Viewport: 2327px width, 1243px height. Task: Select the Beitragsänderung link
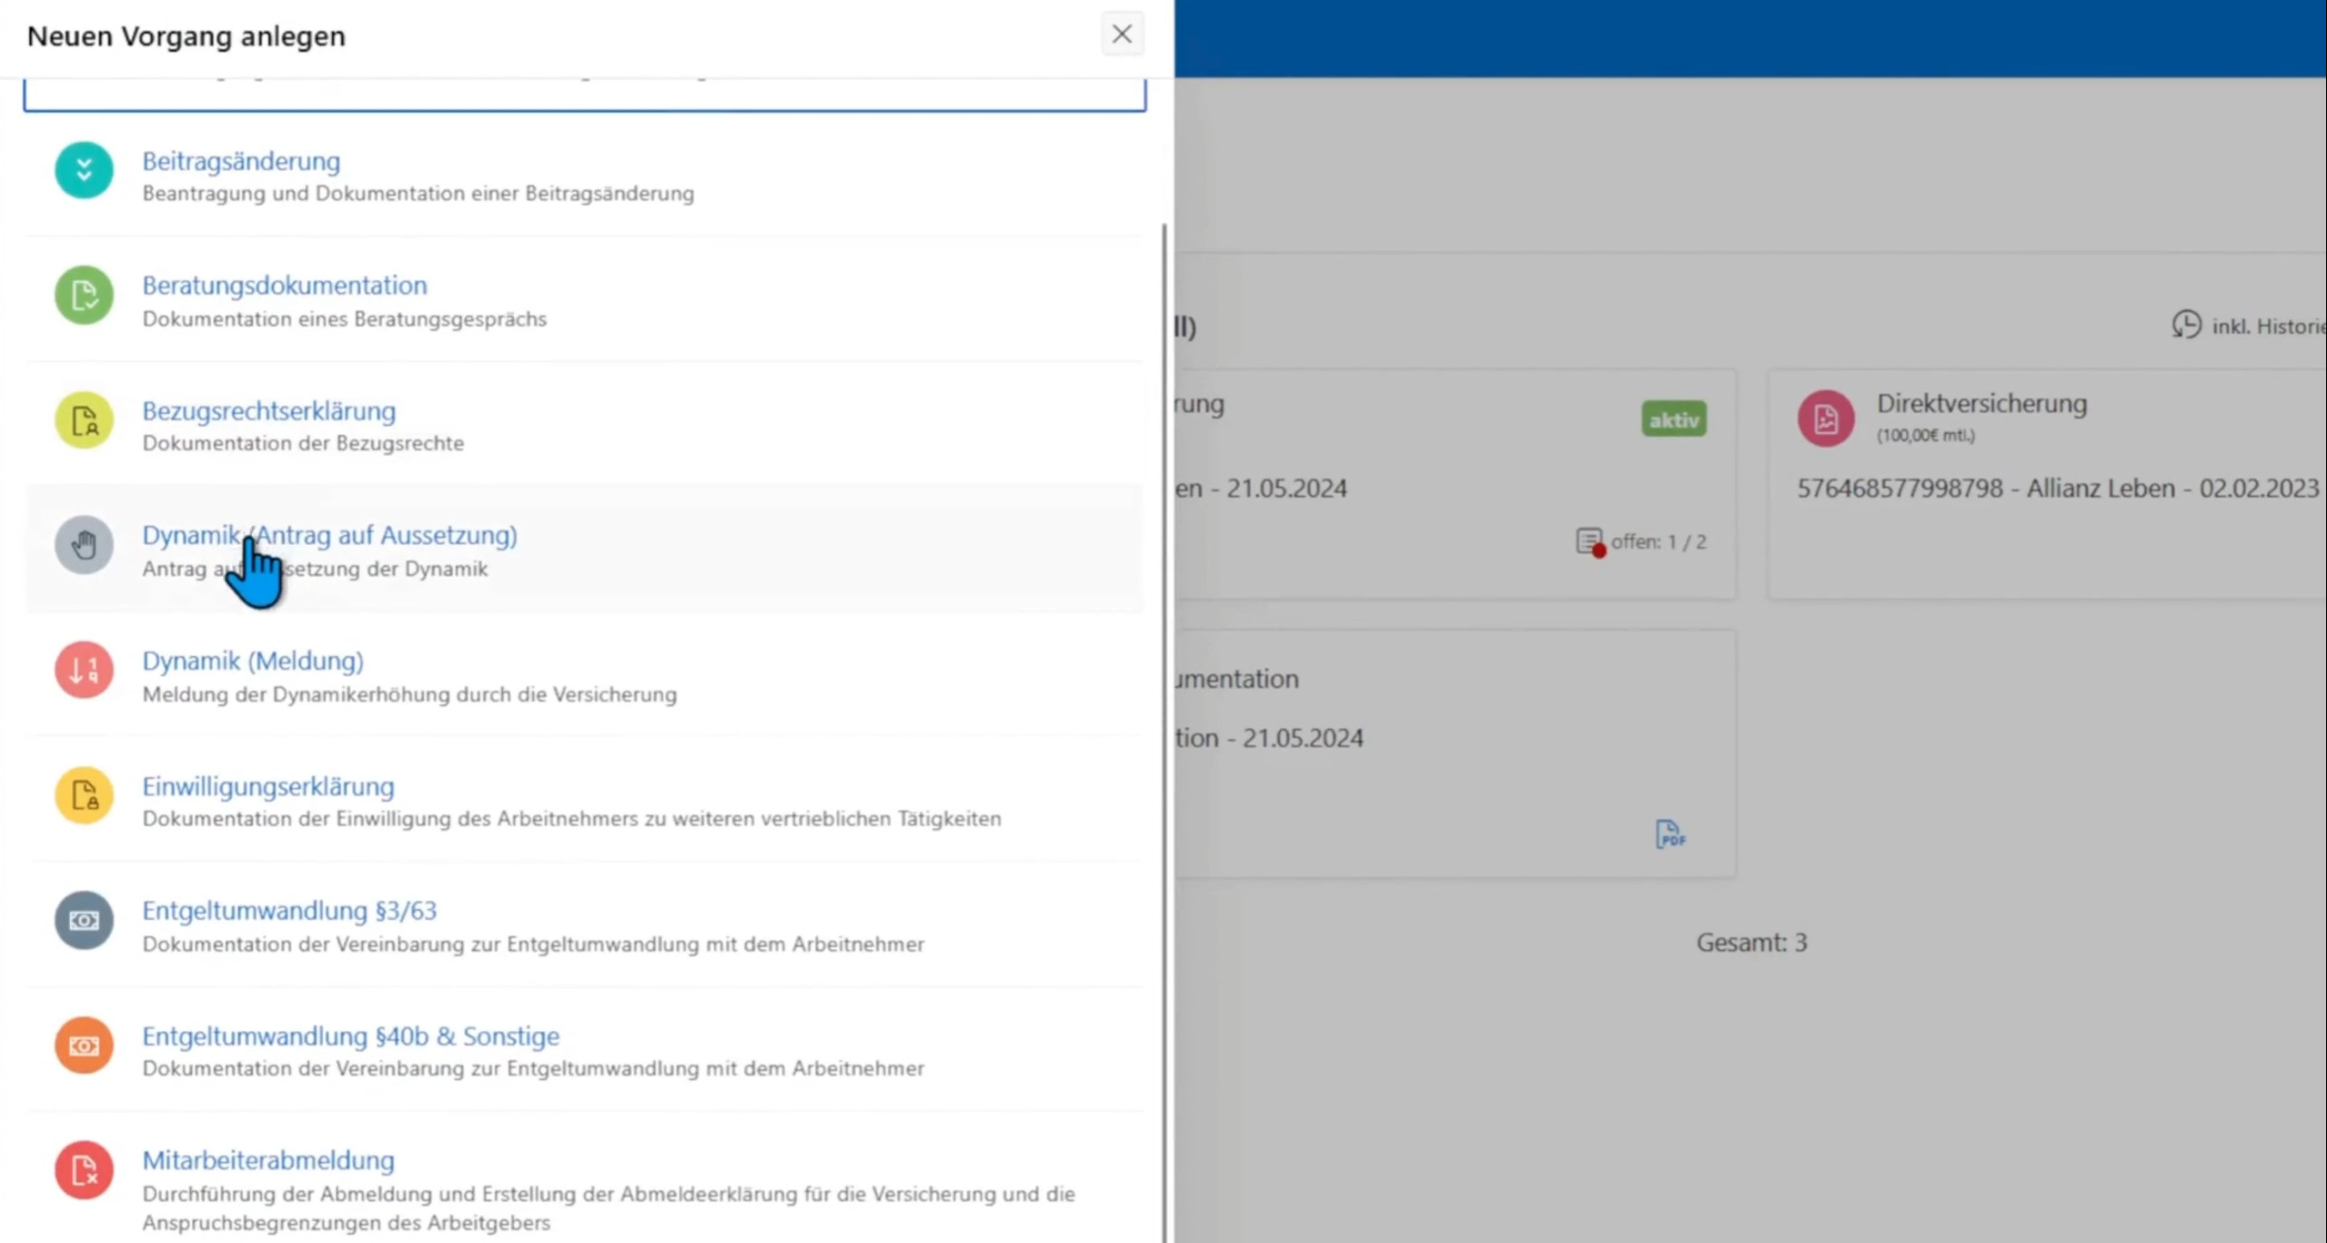(x=241, y=161)
